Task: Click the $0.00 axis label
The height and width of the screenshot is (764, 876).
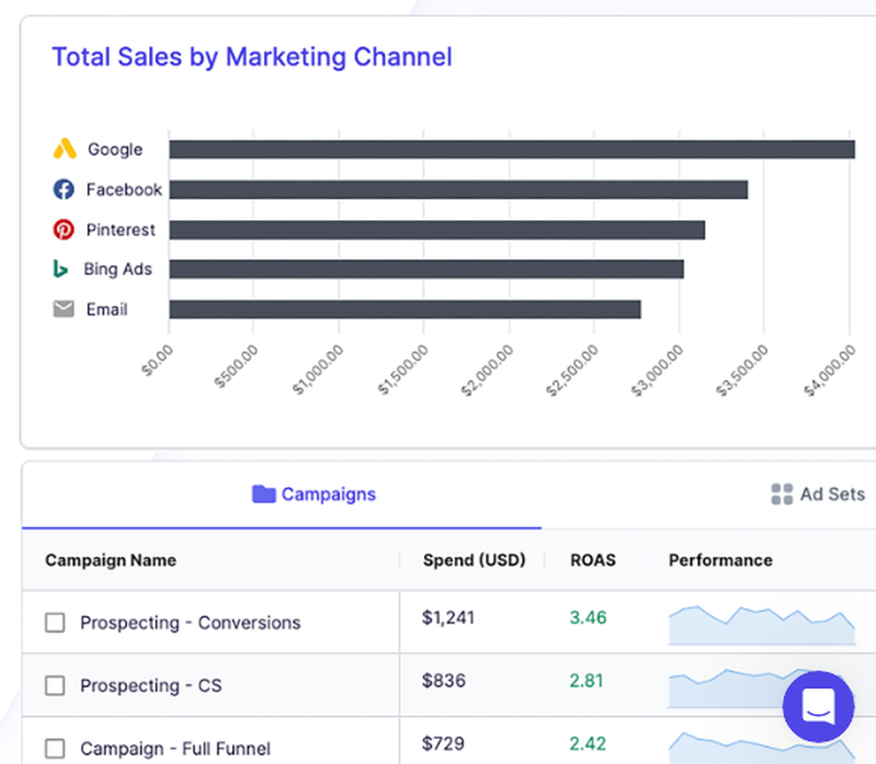Action: click(x=157, y=360)
